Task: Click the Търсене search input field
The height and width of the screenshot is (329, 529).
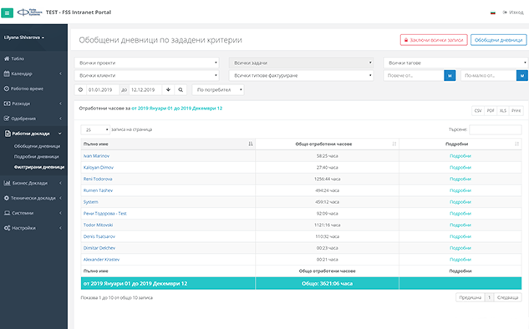Action: [496, 129]
